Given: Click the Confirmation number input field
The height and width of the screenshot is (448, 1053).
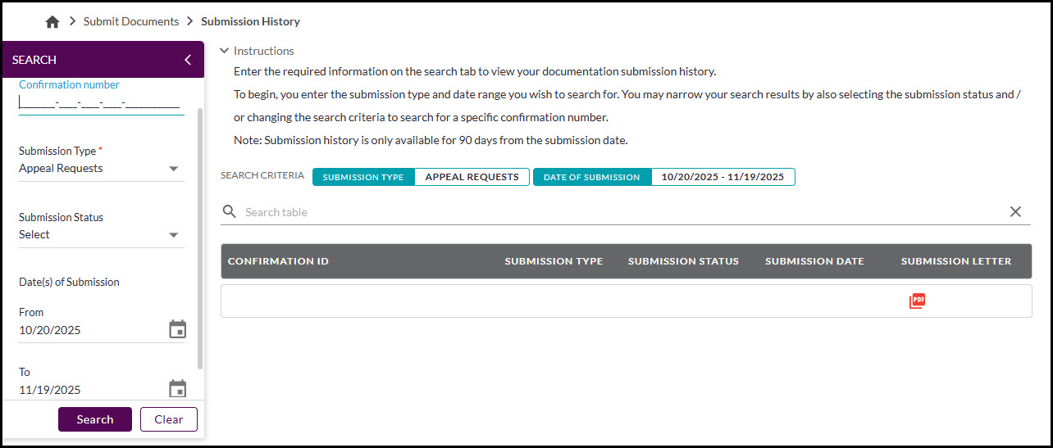Looking at the screenshot, I should click(x=100, y=104).
